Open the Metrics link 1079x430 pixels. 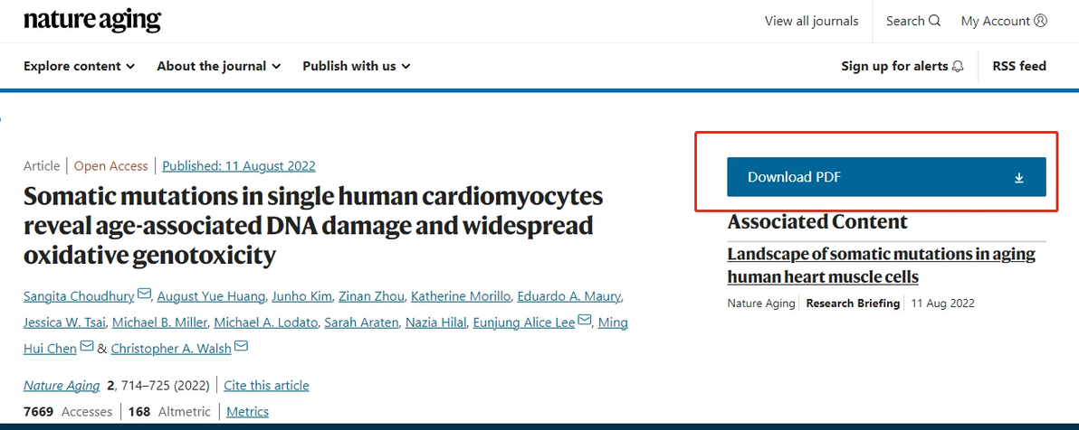[248, 411]
